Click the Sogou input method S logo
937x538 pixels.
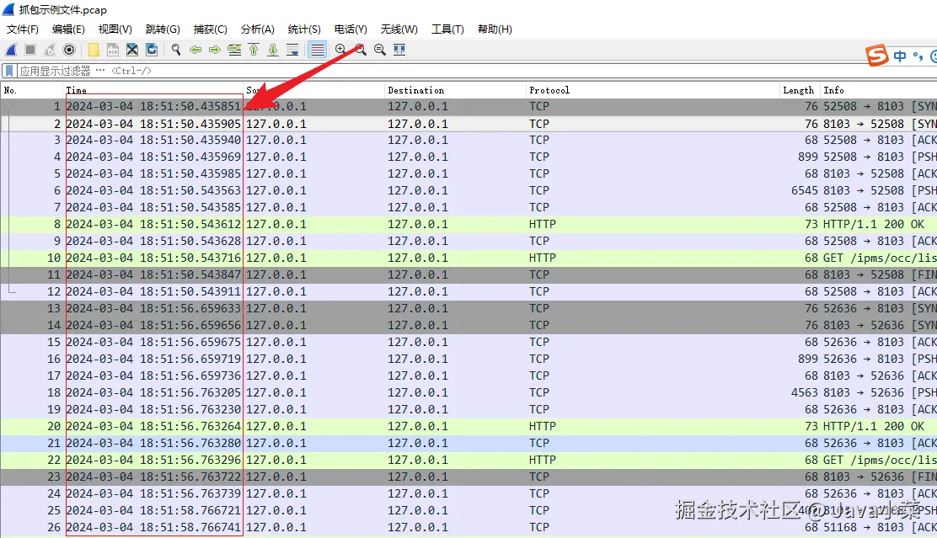[x=877, y=56]
